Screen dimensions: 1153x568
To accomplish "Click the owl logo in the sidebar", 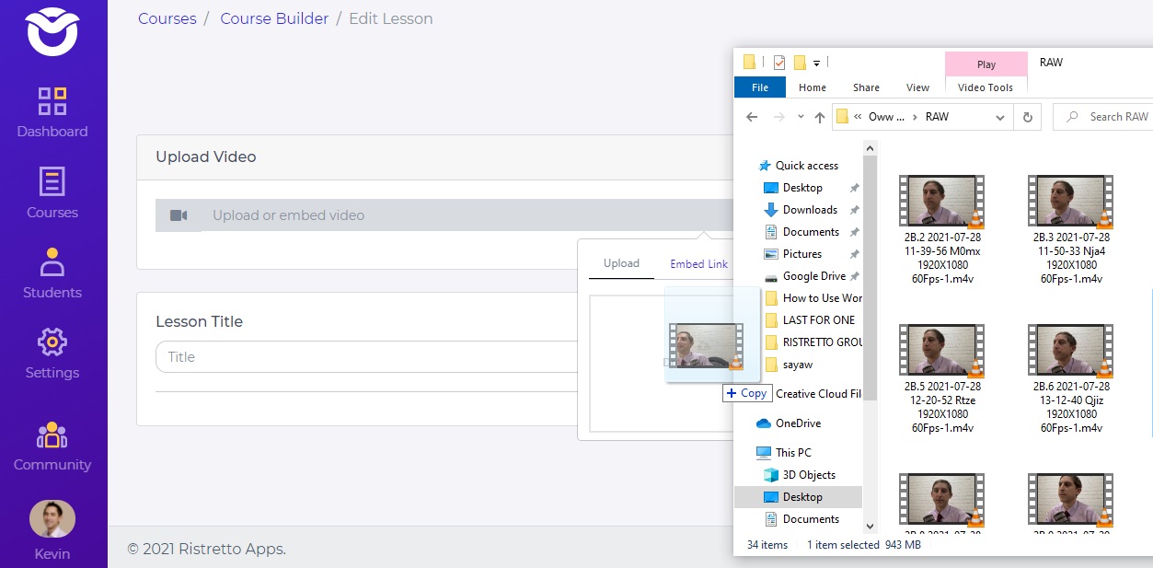I will click(x=52, y=30).
